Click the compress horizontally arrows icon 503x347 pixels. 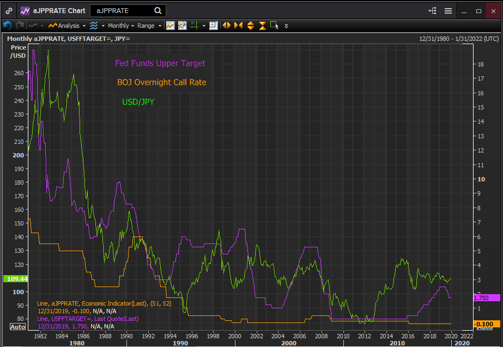coord(238,25)
